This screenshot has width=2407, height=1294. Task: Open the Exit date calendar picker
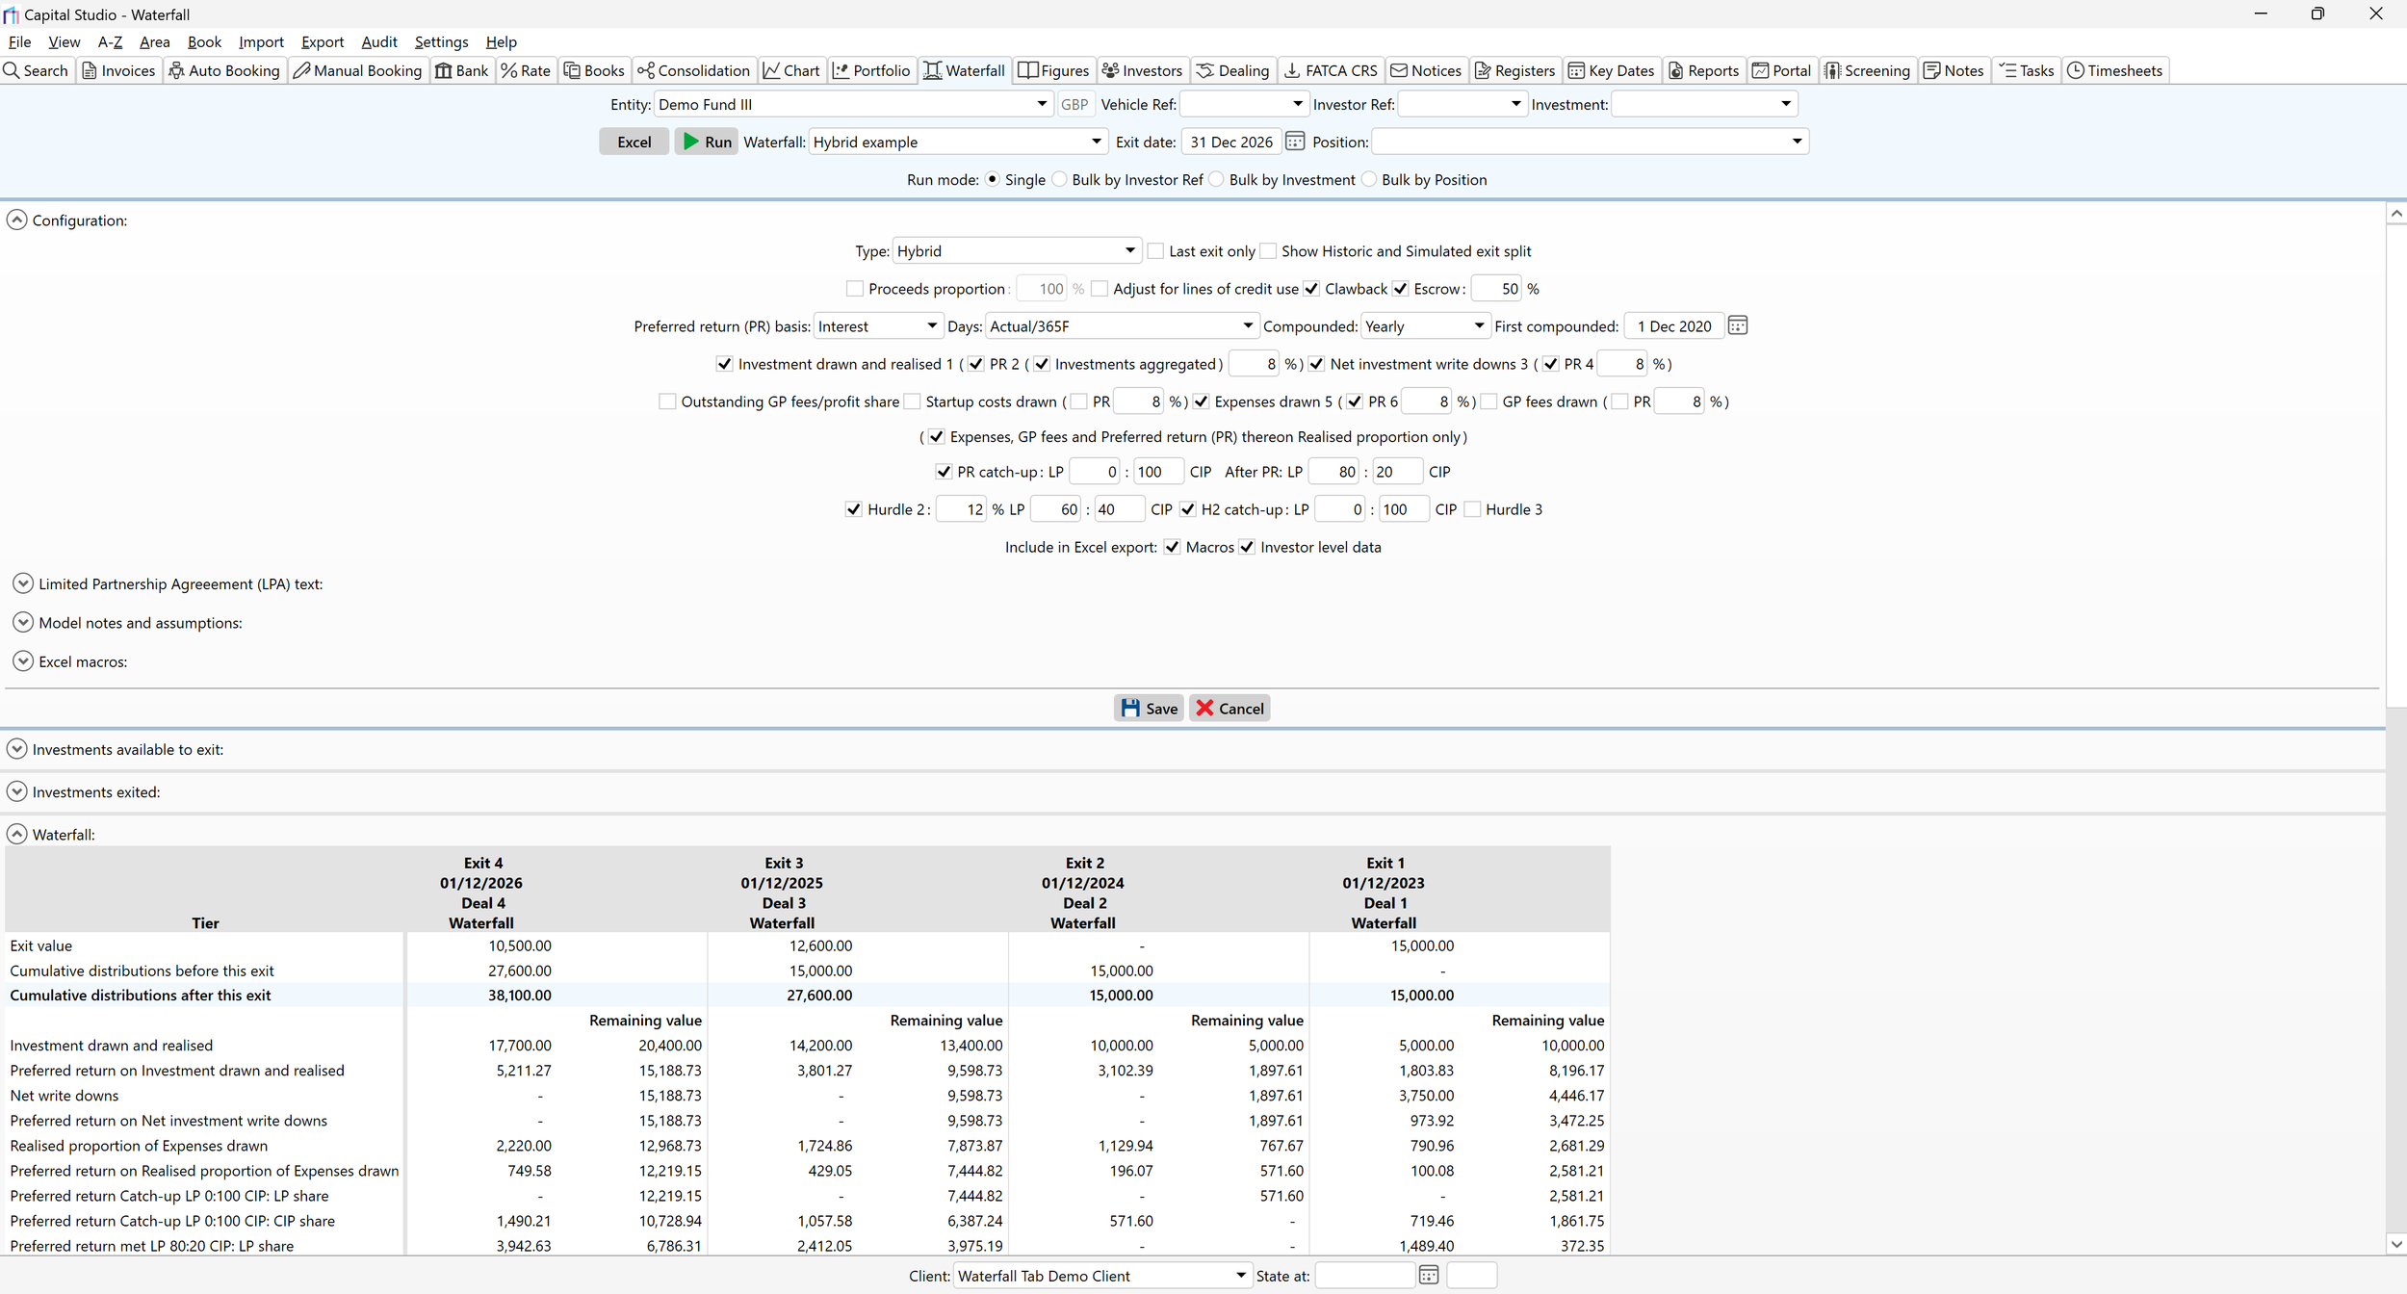click(1295, 142)
